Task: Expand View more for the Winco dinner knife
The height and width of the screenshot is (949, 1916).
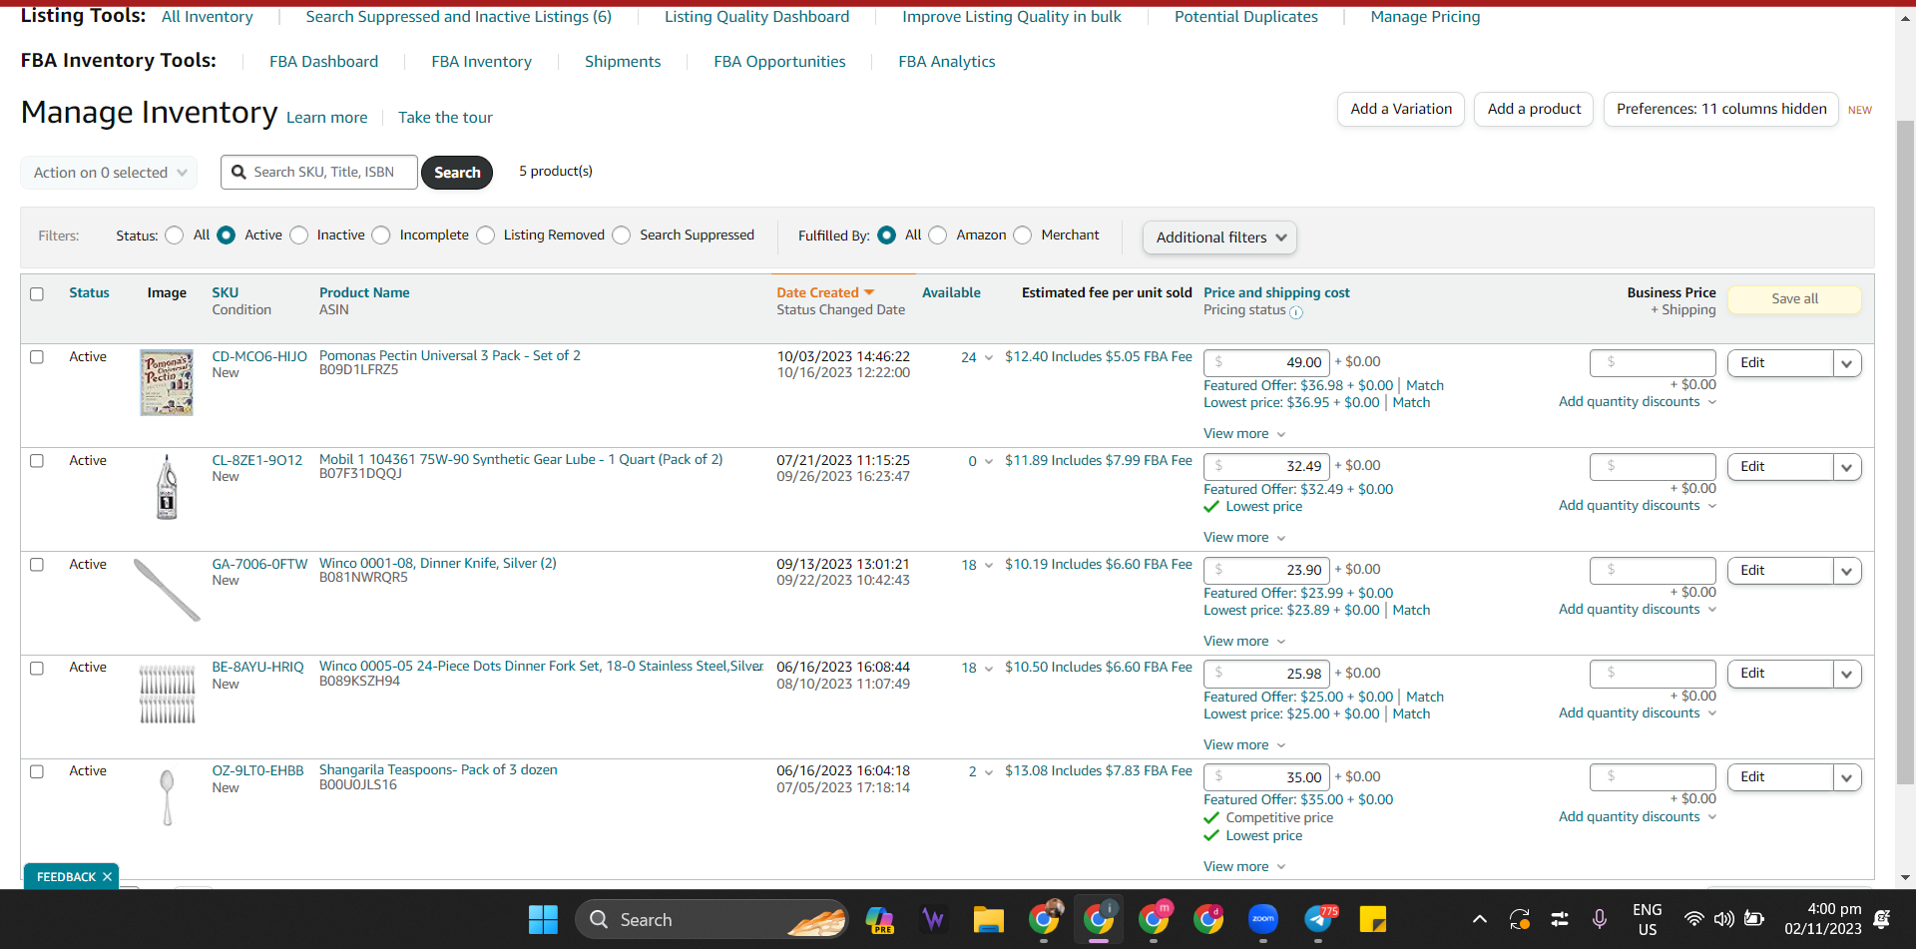Action: click(x=1244, y=642)
